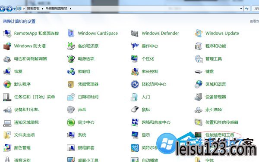
Task: Click the 语音识别 link
Action: [x=22, y=160]
